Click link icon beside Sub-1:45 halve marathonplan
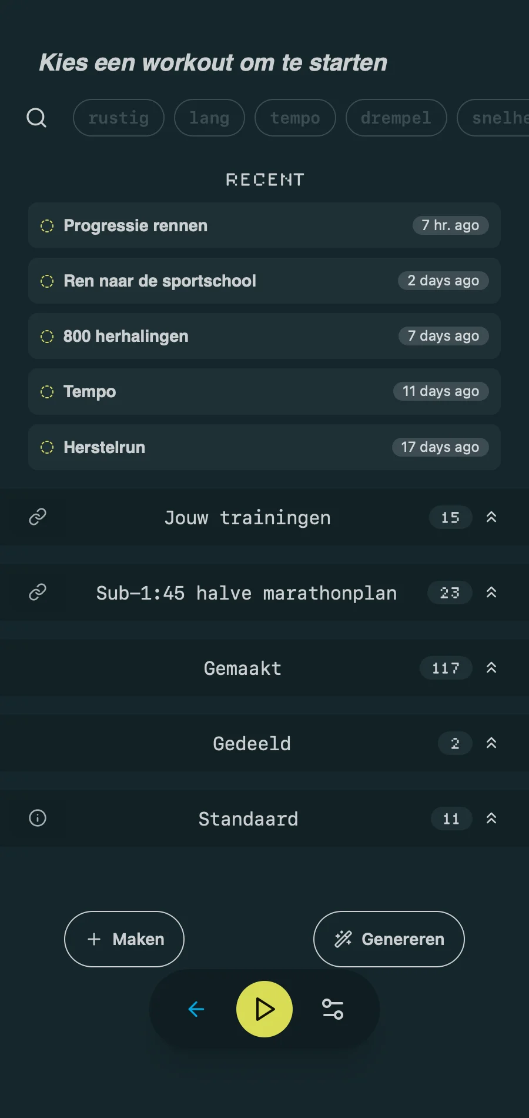Screen dimensions: 529x1118 (38, 592)
